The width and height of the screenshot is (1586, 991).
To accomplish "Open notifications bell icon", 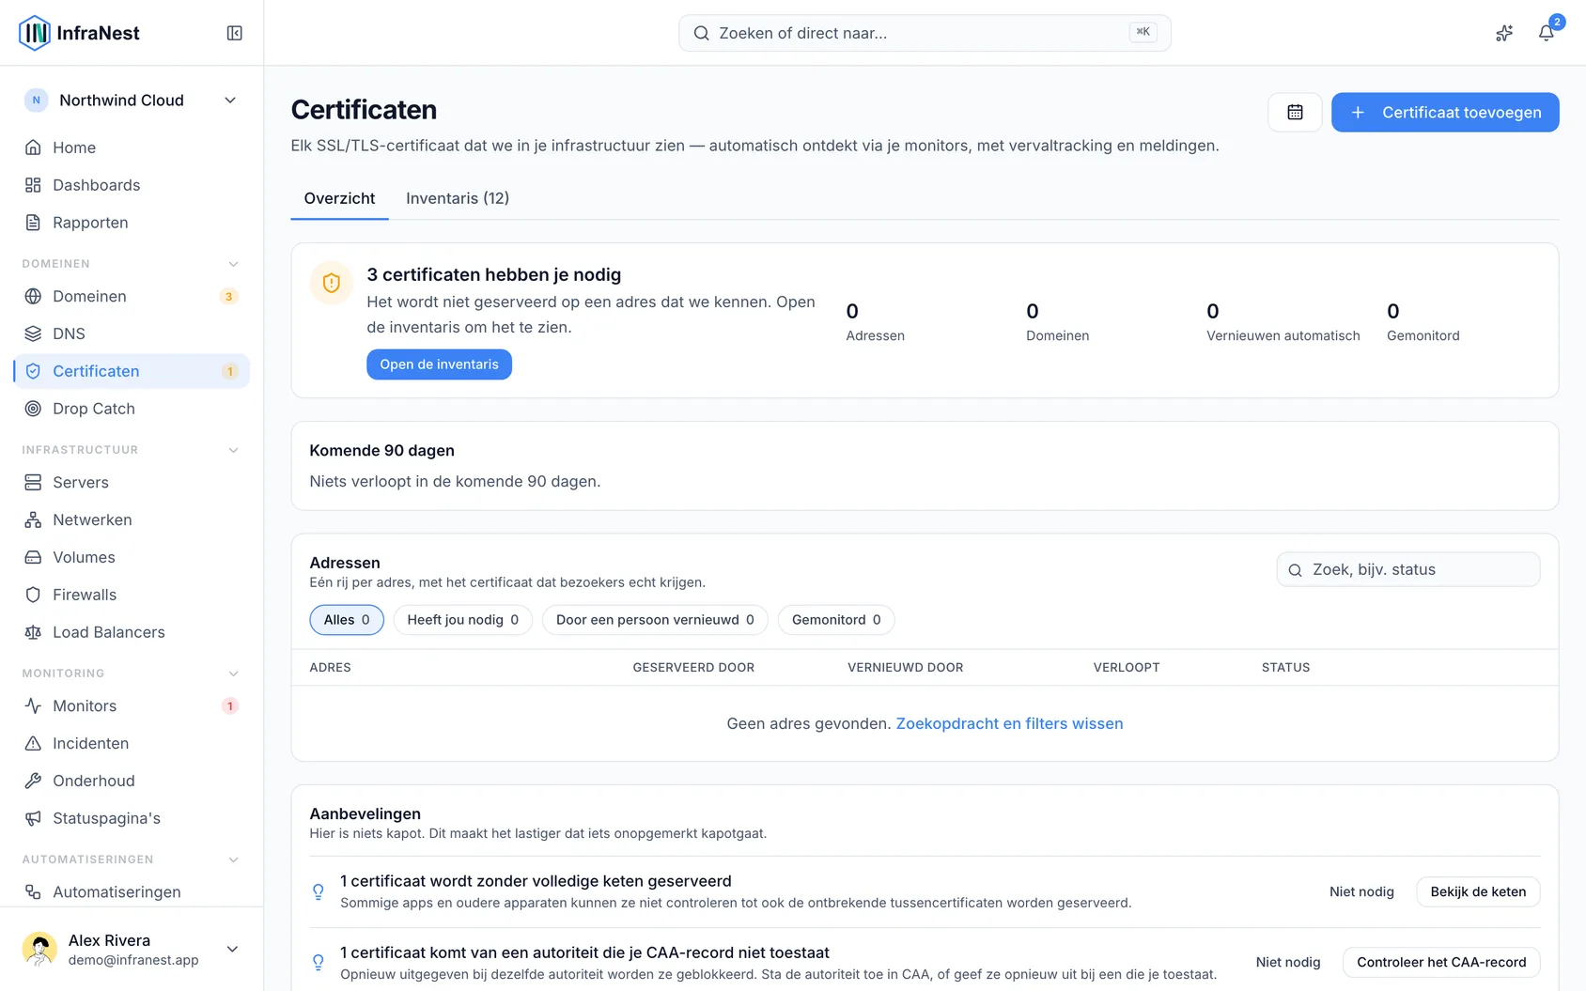I will point(1546,33).
